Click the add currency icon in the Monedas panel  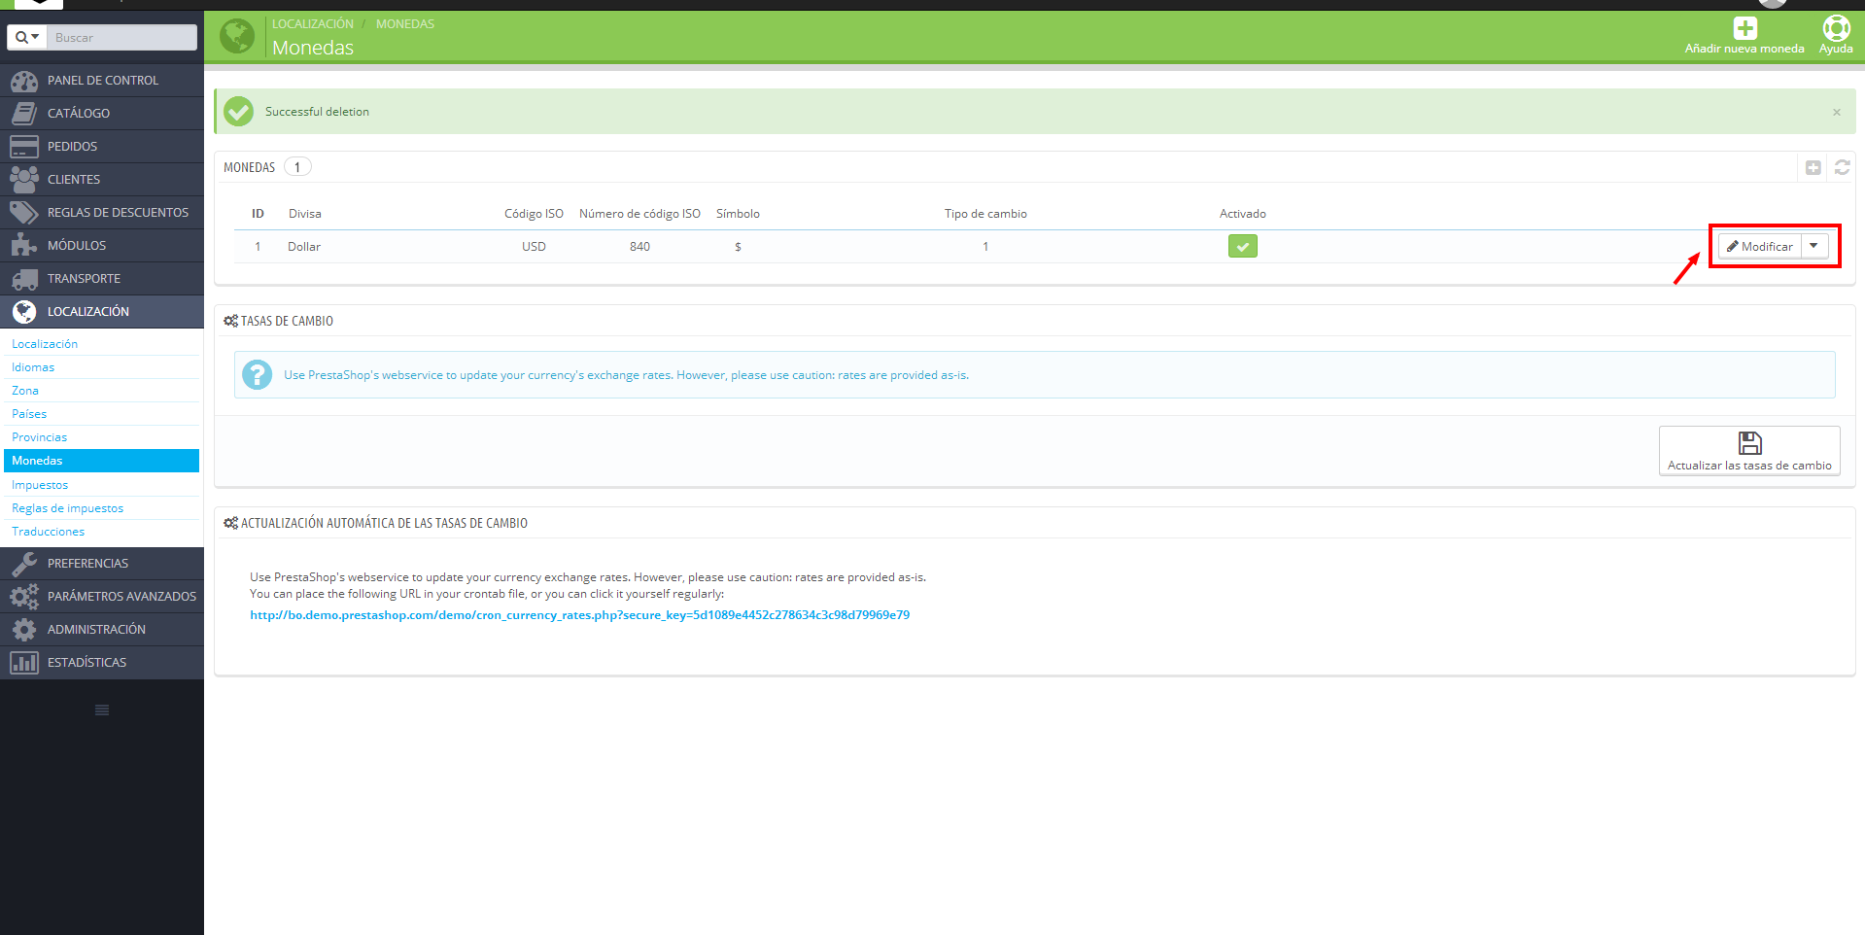1812,167
